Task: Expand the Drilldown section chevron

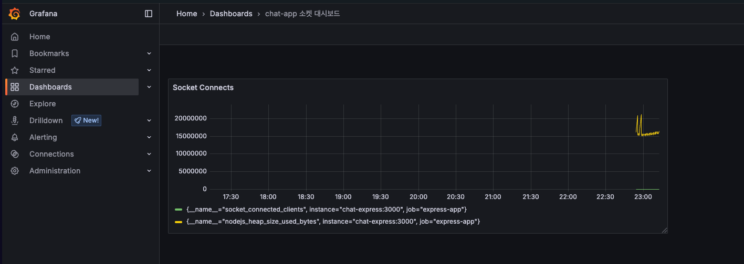Action: (x=149, y=120)
